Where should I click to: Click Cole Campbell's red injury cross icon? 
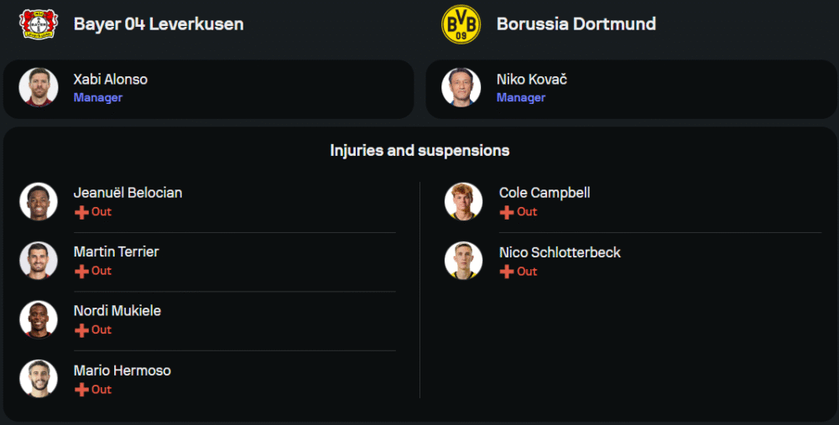point(507,212)
